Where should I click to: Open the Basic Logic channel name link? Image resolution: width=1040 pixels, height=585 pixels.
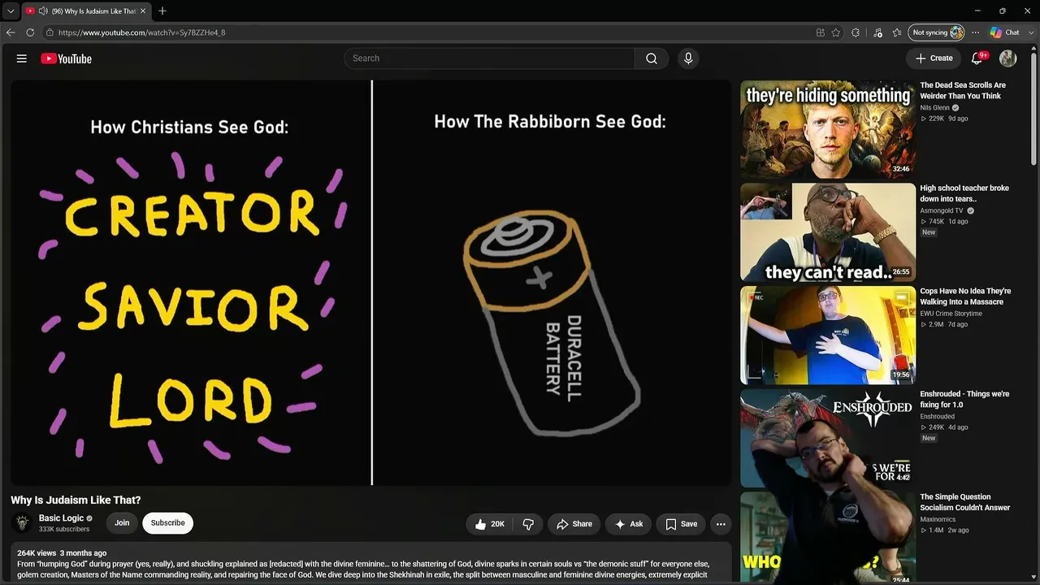[62, 518]
